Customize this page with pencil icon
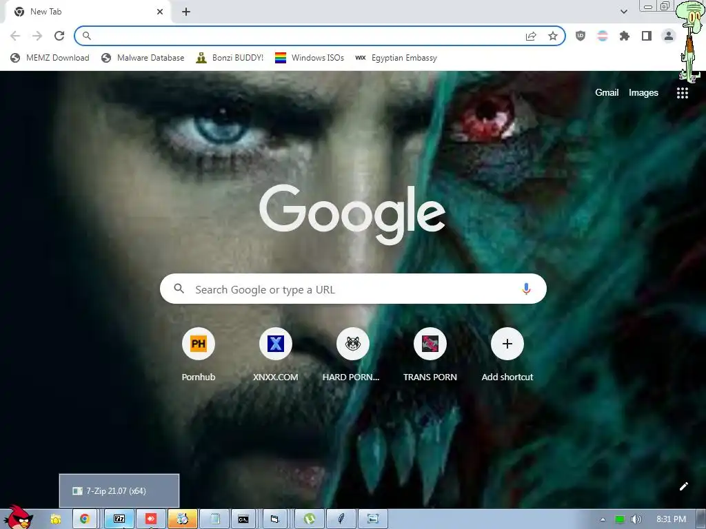This screenshot has height=529, width=706. (x=683, y=486)
